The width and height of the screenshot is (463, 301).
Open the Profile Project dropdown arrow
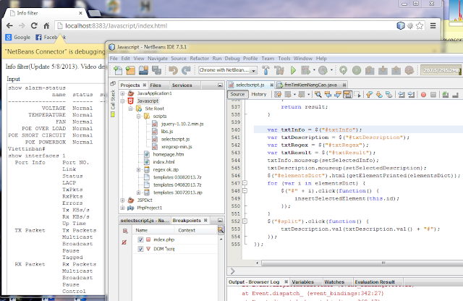[331, 70]
